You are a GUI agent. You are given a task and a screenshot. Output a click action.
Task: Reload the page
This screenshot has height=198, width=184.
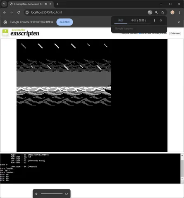19,12
